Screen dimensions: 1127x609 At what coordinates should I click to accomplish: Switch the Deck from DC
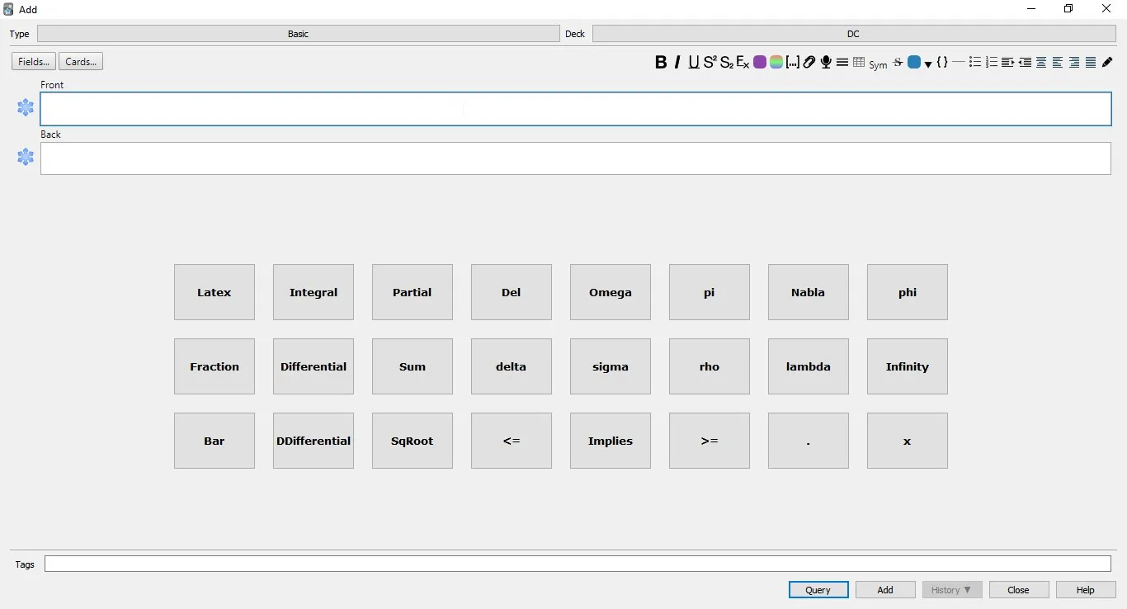pyautogui.click(x=853, y=34)
